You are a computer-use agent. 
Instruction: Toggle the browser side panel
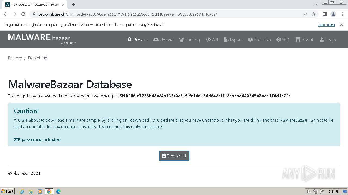(324, 14)
